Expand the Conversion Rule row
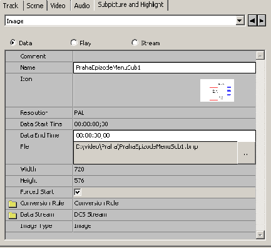Viewport: 271px width, 248px height. [130, 203]
